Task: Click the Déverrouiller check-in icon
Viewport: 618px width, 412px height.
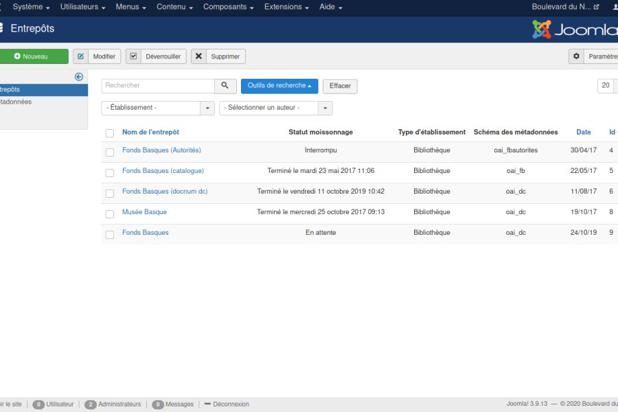Action: tap(134, 56)
